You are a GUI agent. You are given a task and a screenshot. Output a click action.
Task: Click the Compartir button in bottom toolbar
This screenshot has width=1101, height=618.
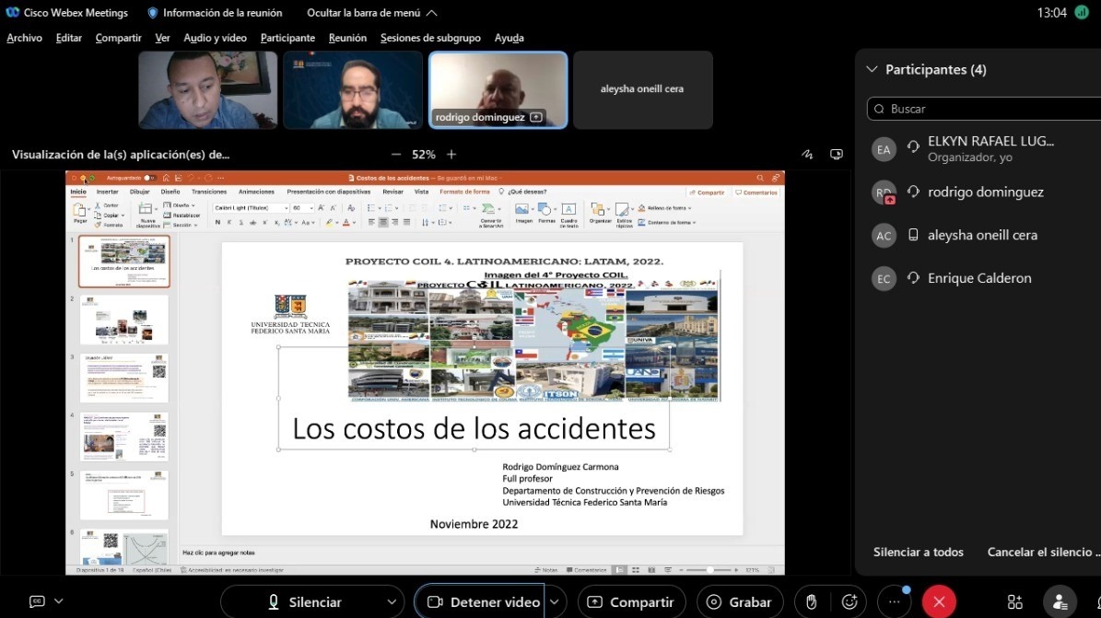(x=631, y=601)
